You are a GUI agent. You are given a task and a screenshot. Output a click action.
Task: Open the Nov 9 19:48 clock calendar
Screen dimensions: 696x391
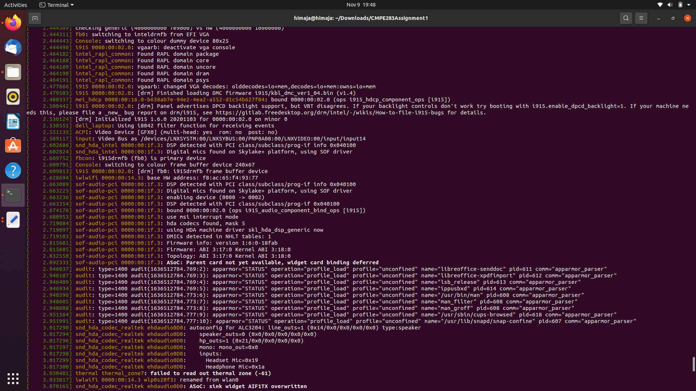point(361,5)
